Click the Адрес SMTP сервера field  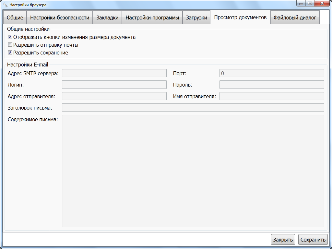pos(114,73)
